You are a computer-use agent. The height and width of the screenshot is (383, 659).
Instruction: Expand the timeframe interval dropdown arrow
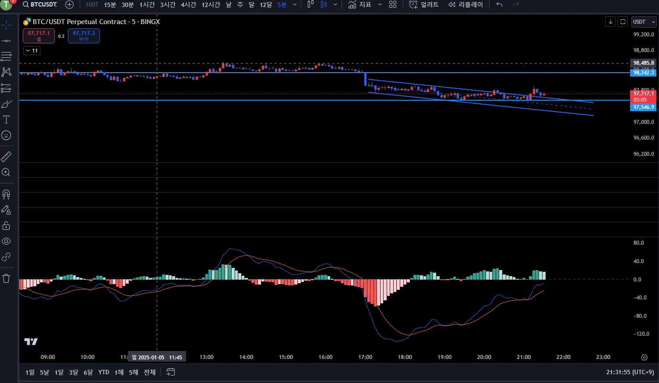coord(294,4)
